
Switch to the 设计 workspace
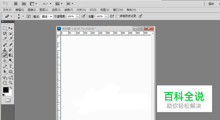211,4
